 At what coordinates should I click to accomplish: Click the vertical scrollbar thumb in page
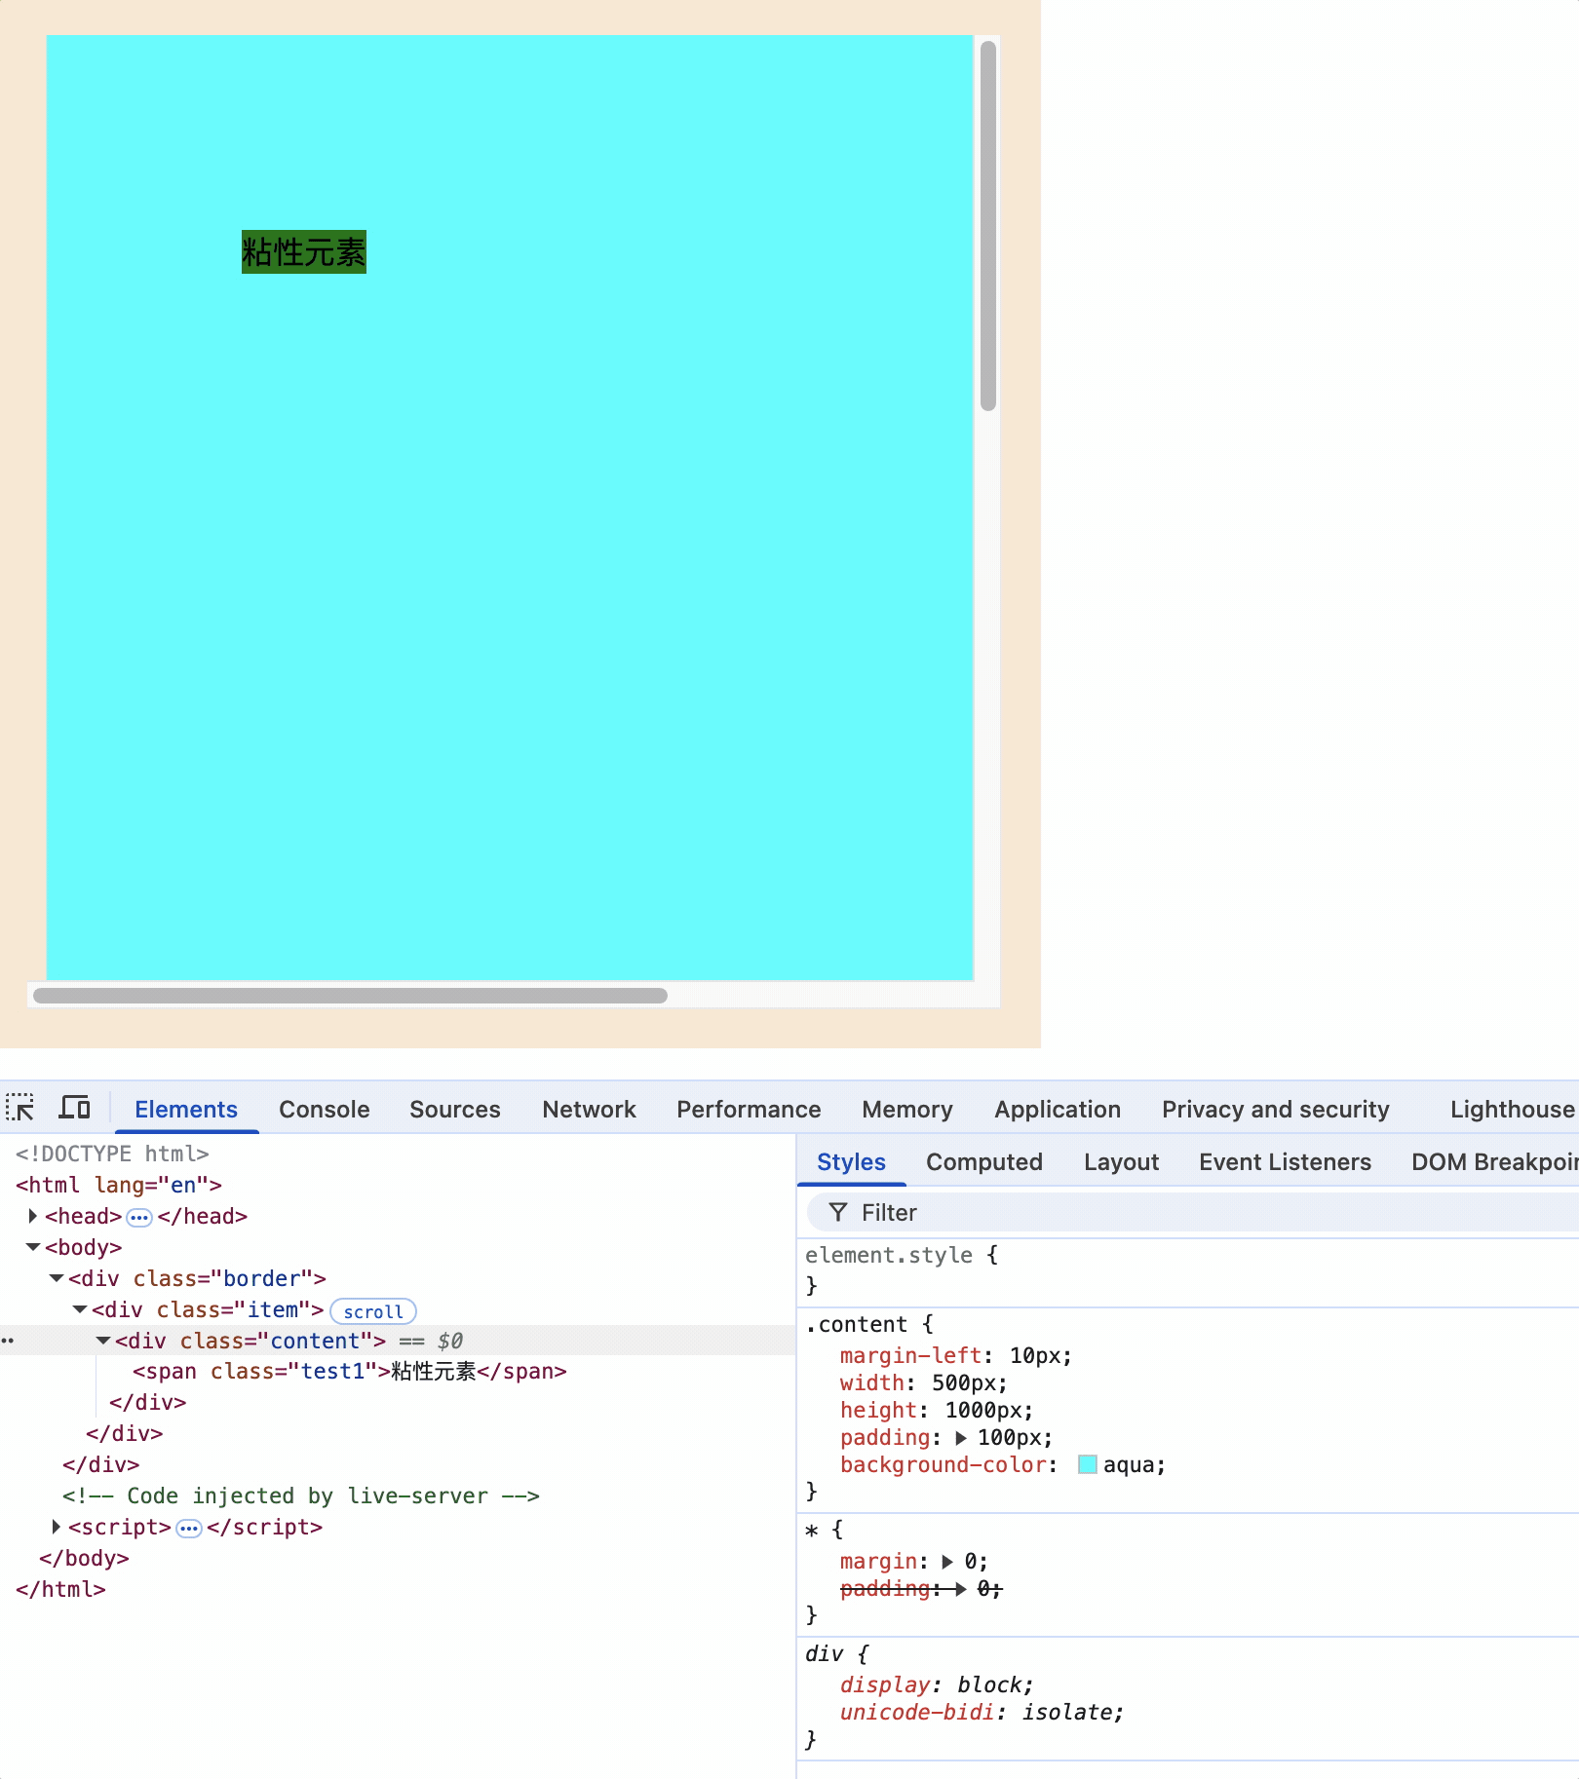988,226
